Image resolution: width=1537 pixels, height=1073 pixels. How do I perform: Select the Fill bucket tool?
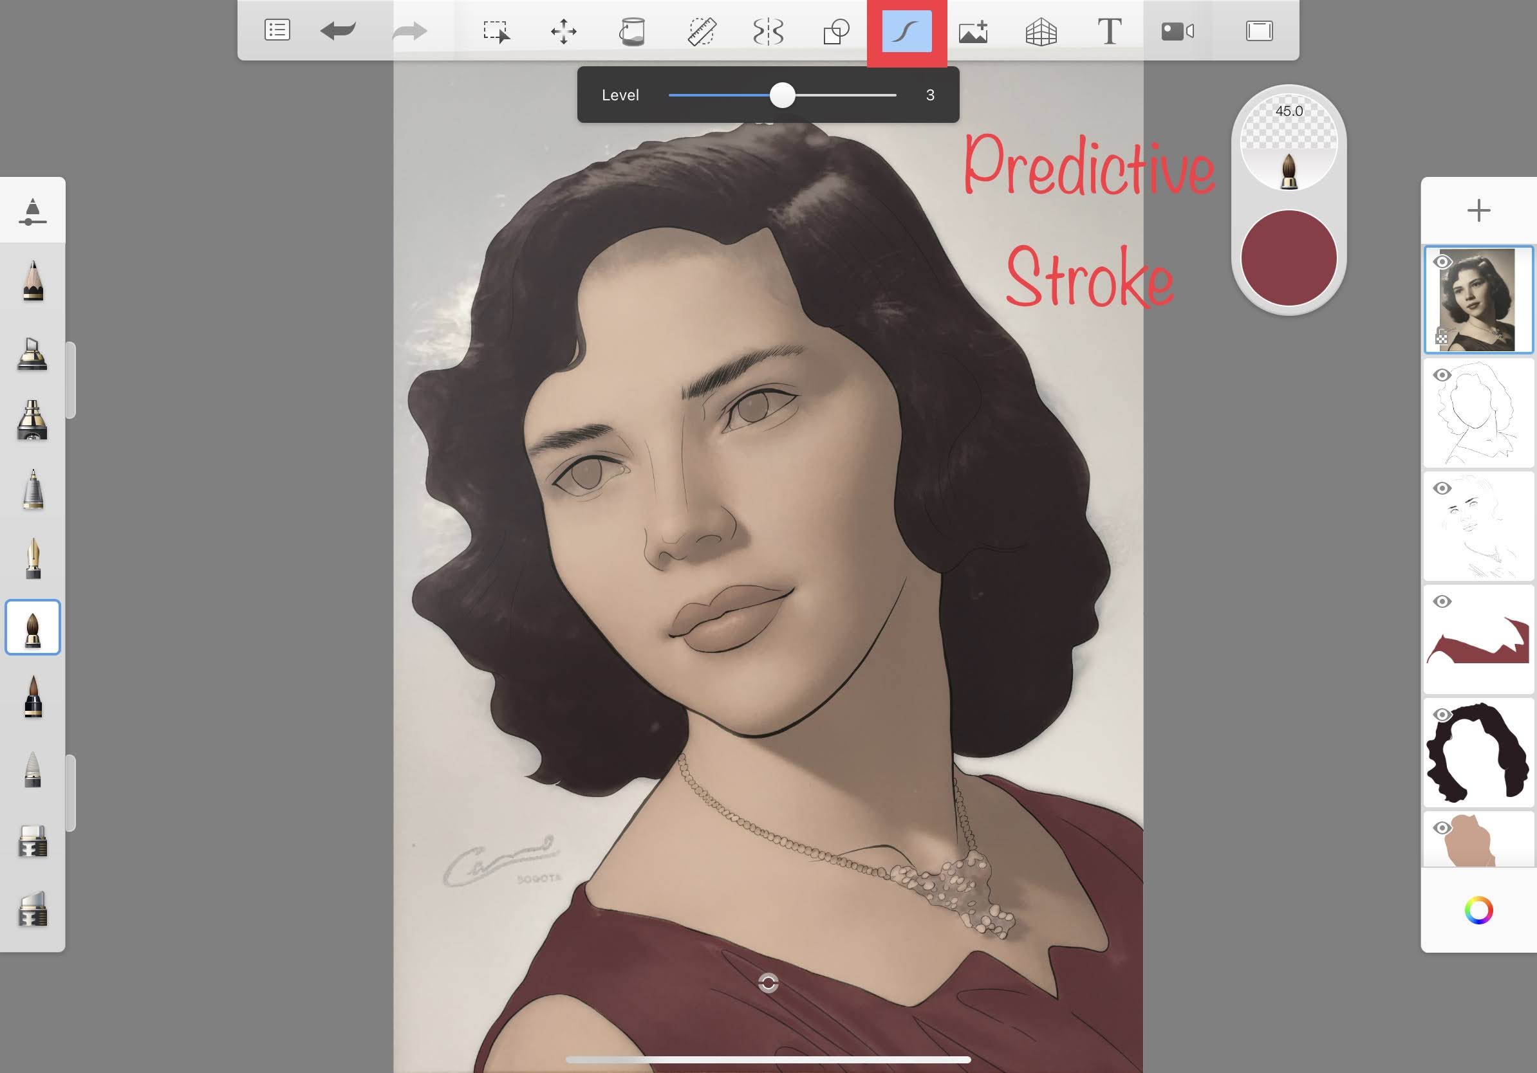tap(633, 30)
